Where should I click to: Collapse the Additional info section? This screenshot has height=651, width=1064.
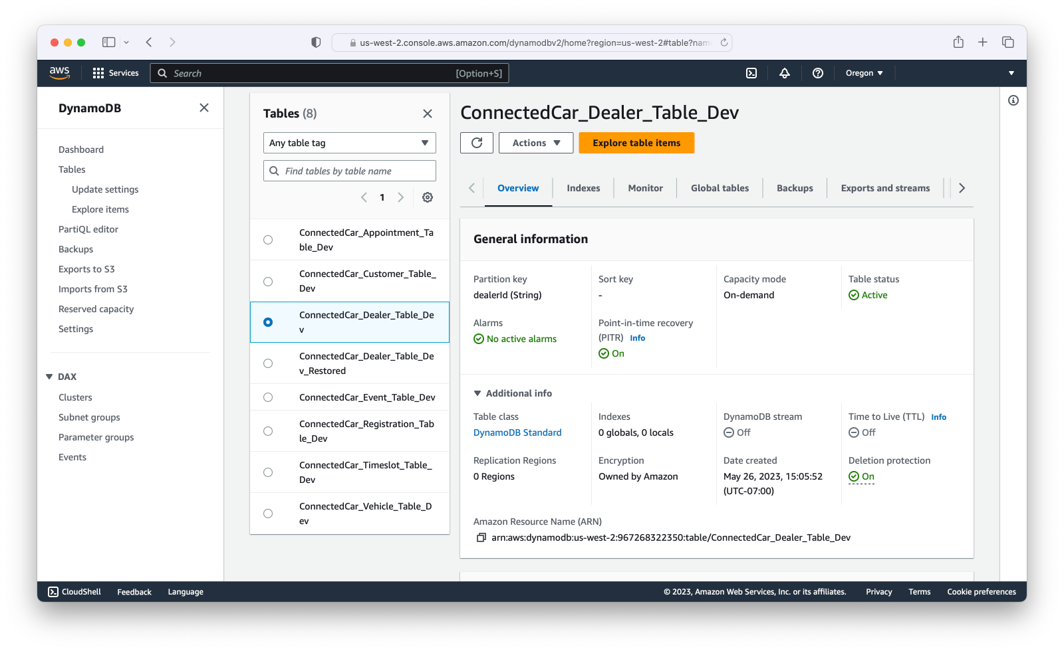477,393
